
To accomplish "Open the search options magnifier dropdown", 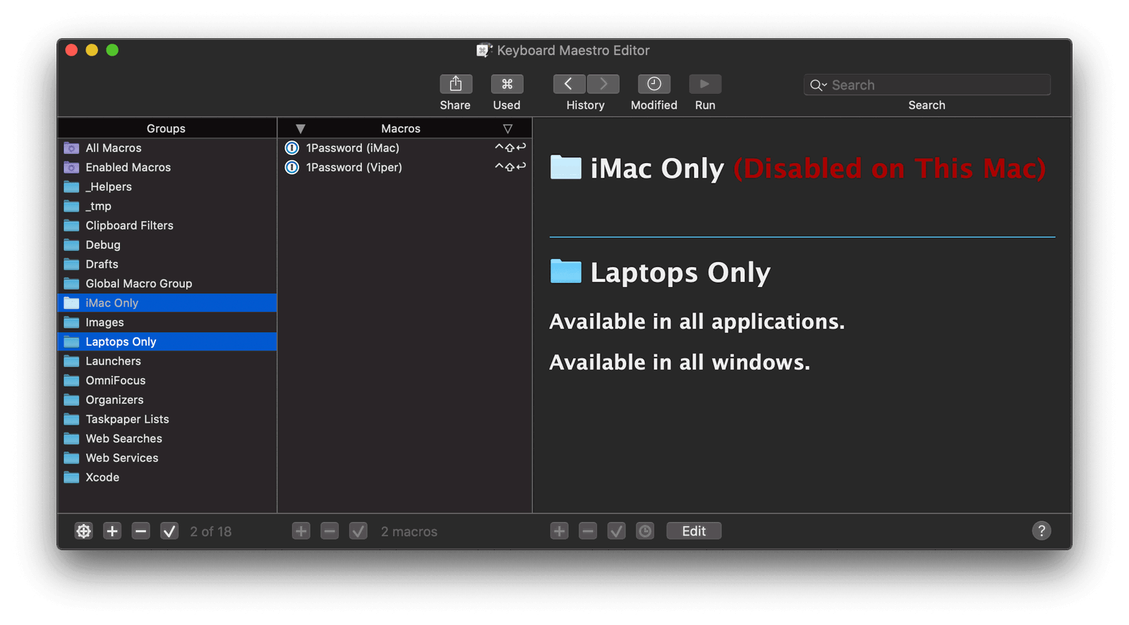I will pyautogui.click(x=818, y=85).
